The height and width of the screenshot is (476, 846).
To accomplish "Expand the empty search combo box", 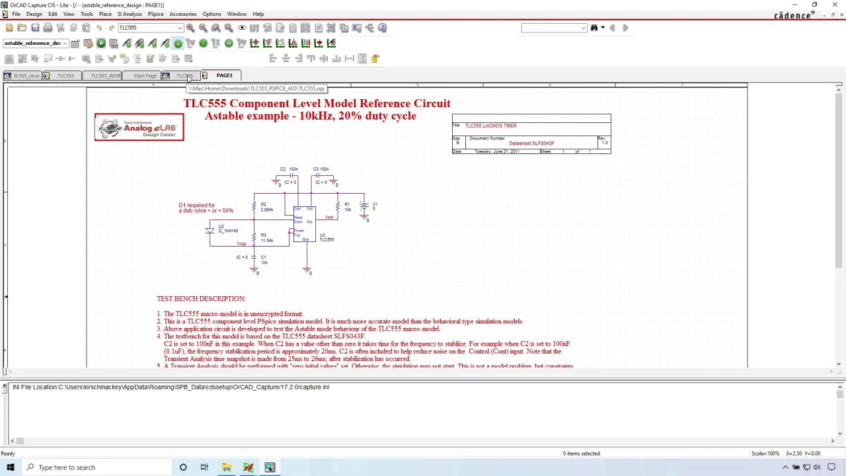I will 583,28.
